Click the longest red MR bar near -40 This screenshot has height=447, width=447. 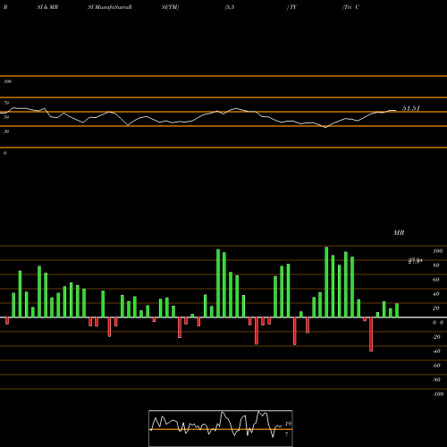pos(371,334)
